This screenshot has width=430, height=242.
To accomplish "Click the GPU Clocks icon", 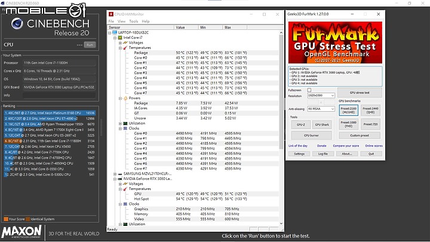I will click(125, 204).
